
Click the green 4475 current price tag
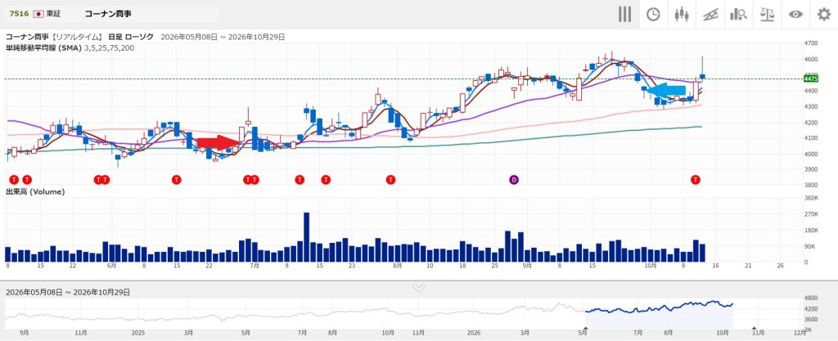811,79
